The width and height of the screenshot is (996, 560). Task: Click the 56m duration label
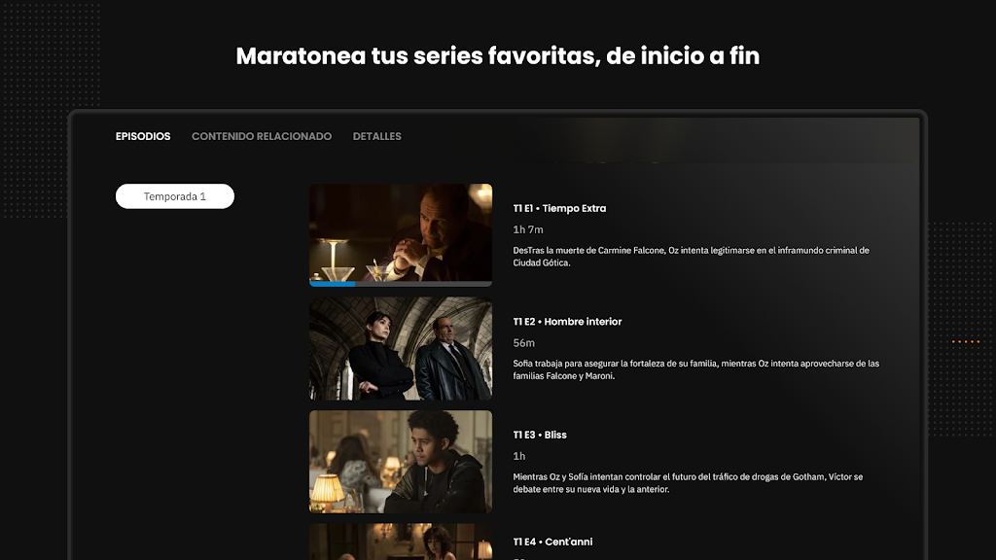(x=524, y=343)
